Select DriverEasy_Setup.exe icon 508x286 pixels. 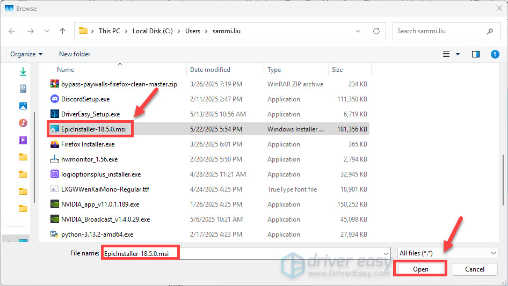click(x=55, y=114)
